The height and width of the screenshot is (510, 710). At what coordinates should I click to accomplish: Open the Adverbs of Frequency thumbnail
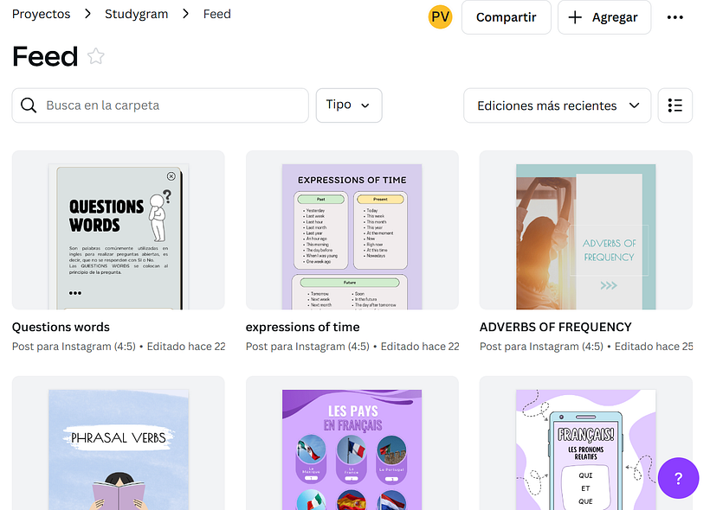[x=586, y=230]
